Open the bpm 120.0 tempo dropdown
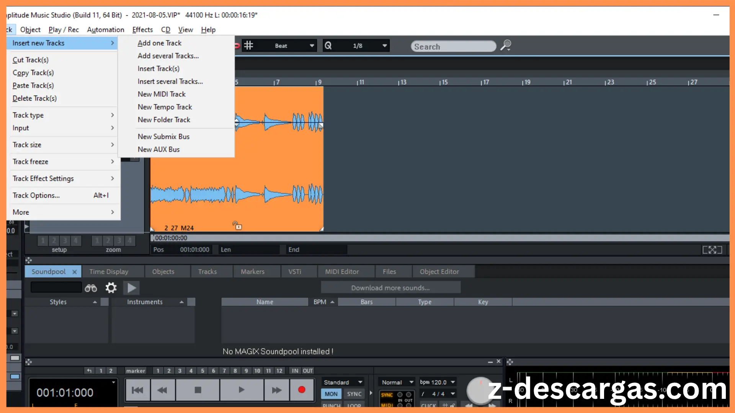This screenshot has height=413, width=735. (x=453, y=382)
